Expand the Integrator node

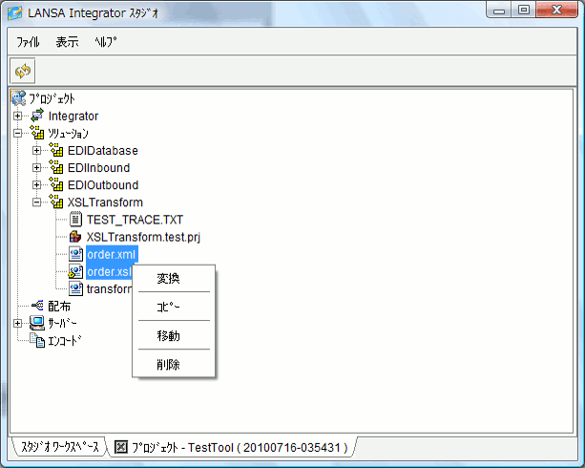pos(17,116)
